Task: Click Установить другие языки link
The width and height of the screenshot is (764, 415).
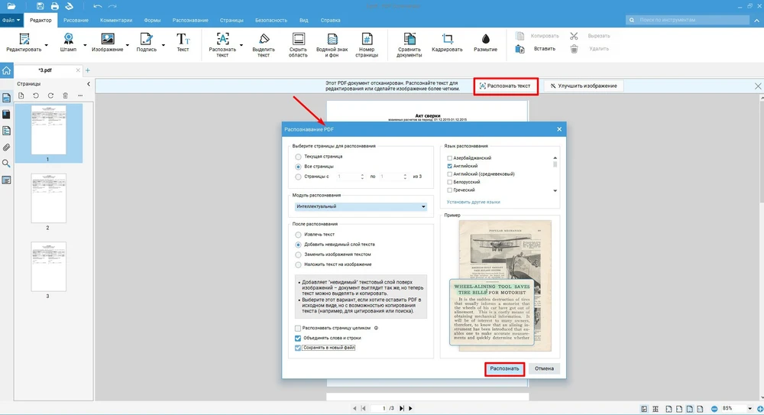Action: click(473, 202)
